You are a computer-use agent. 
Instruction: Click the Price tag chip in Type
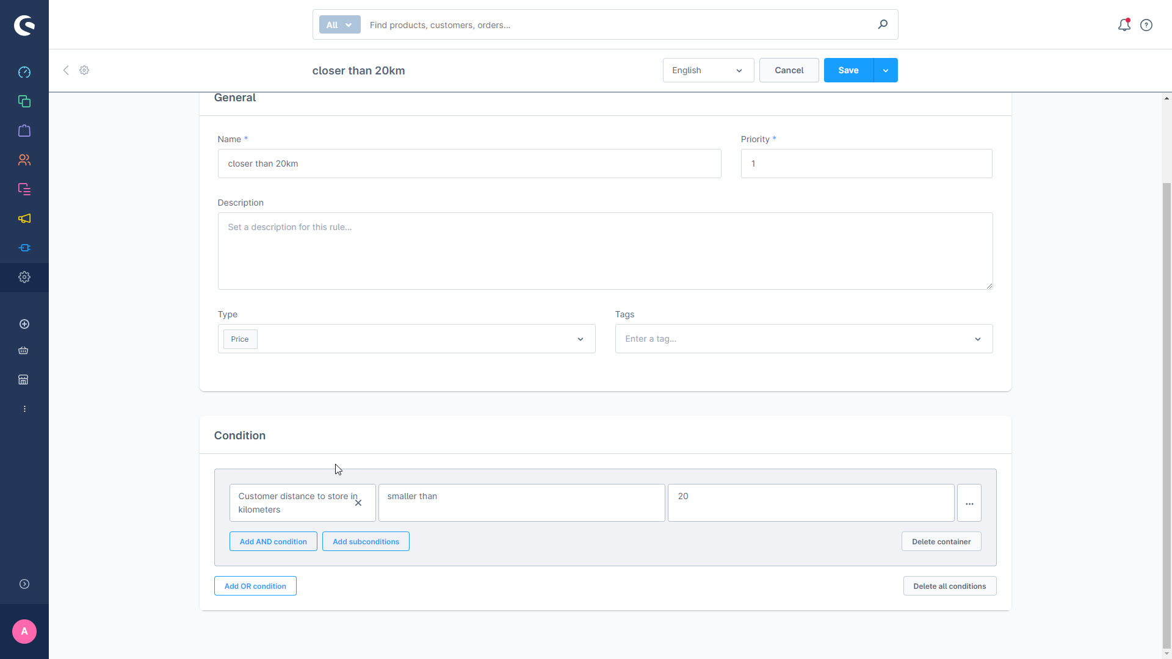click(x=240, y=339)
